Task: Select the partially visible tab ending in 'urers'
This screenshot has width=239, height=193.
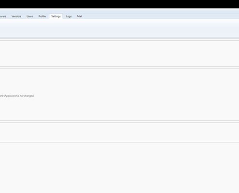Action: [x=3, y=16]
